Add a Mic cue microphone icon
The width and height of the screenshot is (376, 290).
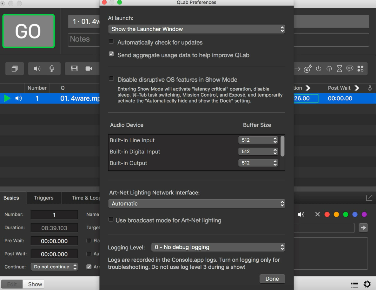[51, 69]
